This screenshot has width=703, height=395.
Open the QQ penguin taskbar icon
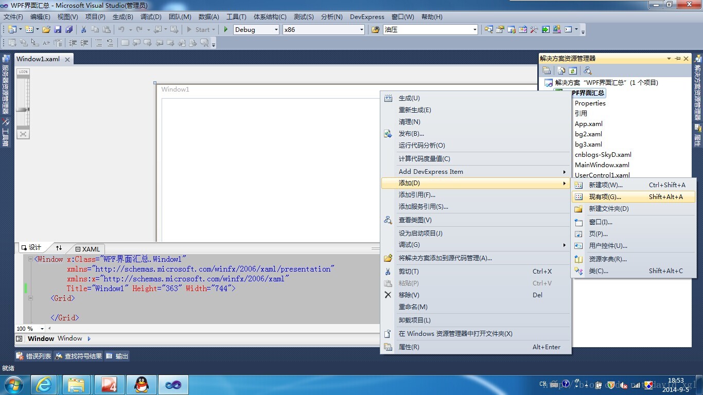tap(141, 384)
